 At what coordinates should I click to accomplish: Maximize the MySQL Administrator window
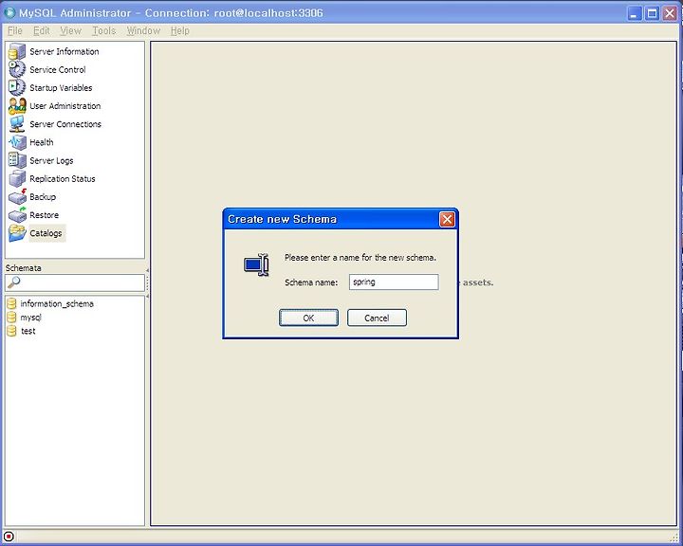point(652,13)
